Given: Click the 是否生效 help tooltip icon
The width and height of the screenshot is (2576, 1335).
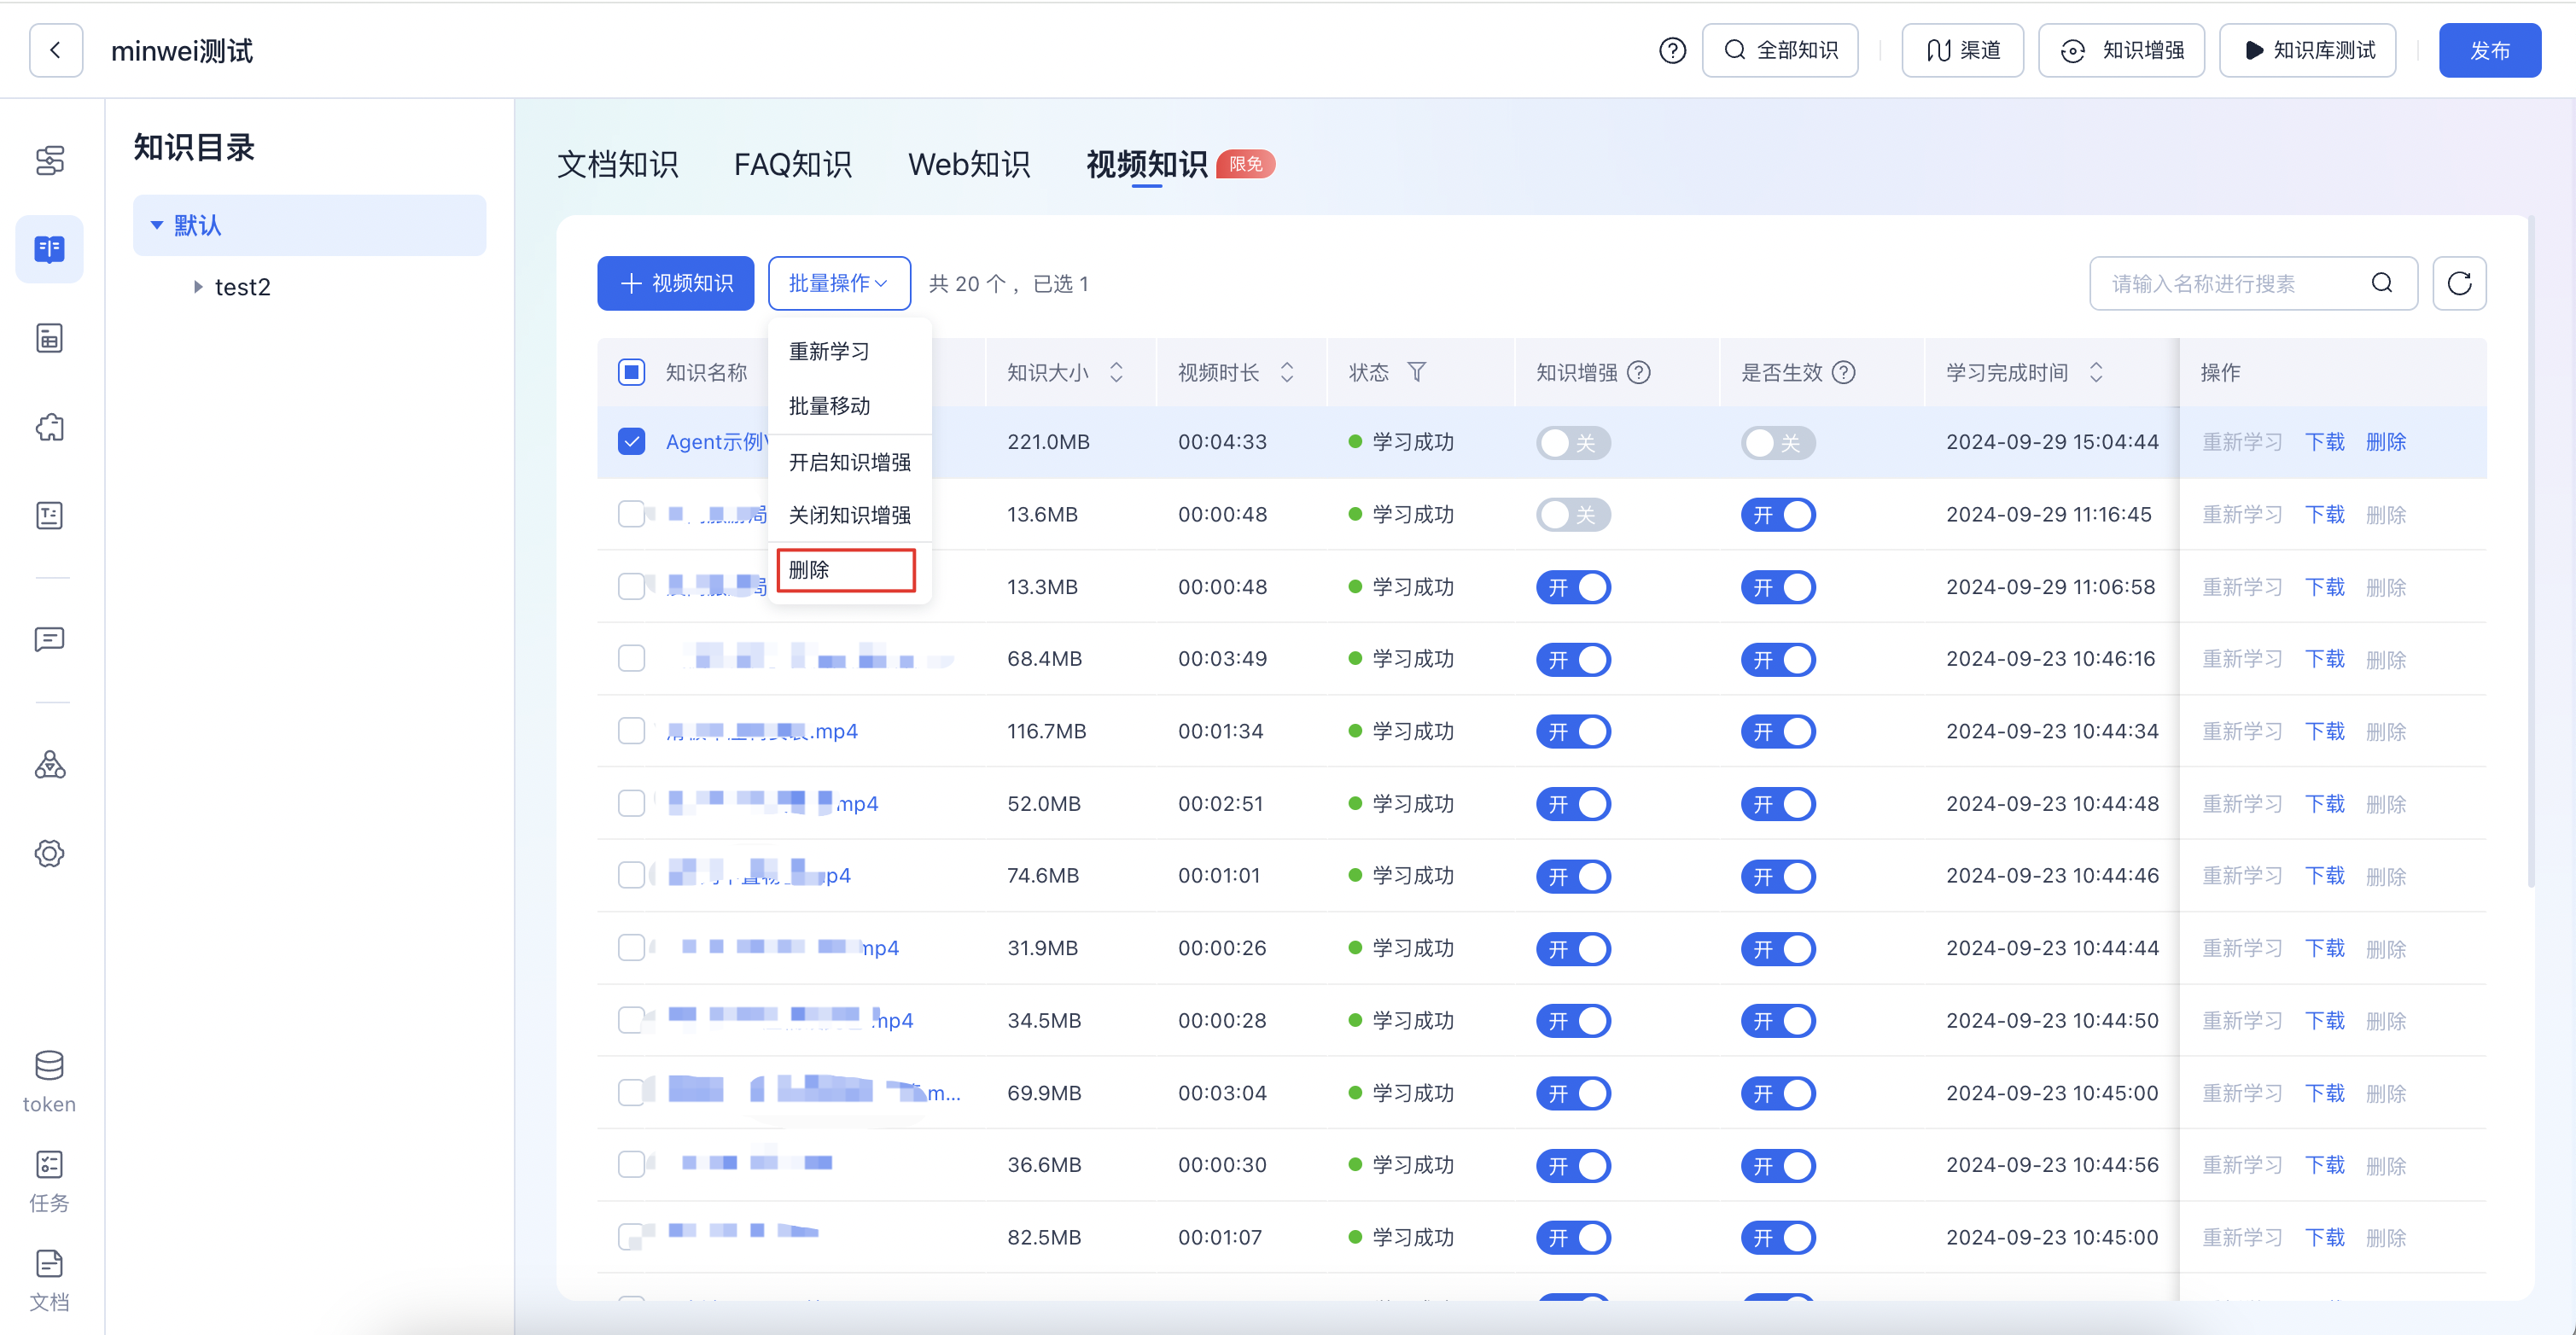Looking at the screenshot, I should click(1844, 372).
